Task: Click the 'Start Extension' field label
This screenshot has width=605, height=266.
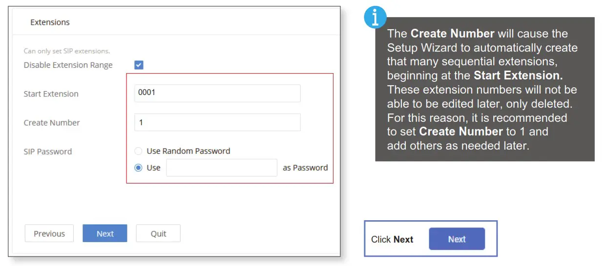Action: click(x=51, y=94)
